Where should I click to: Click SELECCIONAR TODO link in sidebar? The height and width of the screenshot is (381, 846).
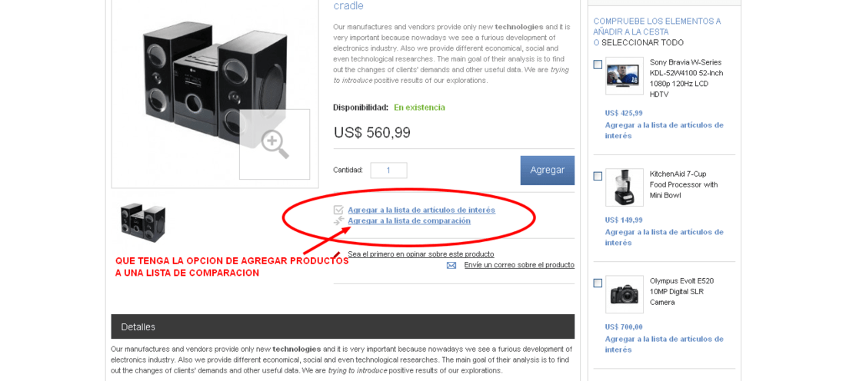(643, 42)
